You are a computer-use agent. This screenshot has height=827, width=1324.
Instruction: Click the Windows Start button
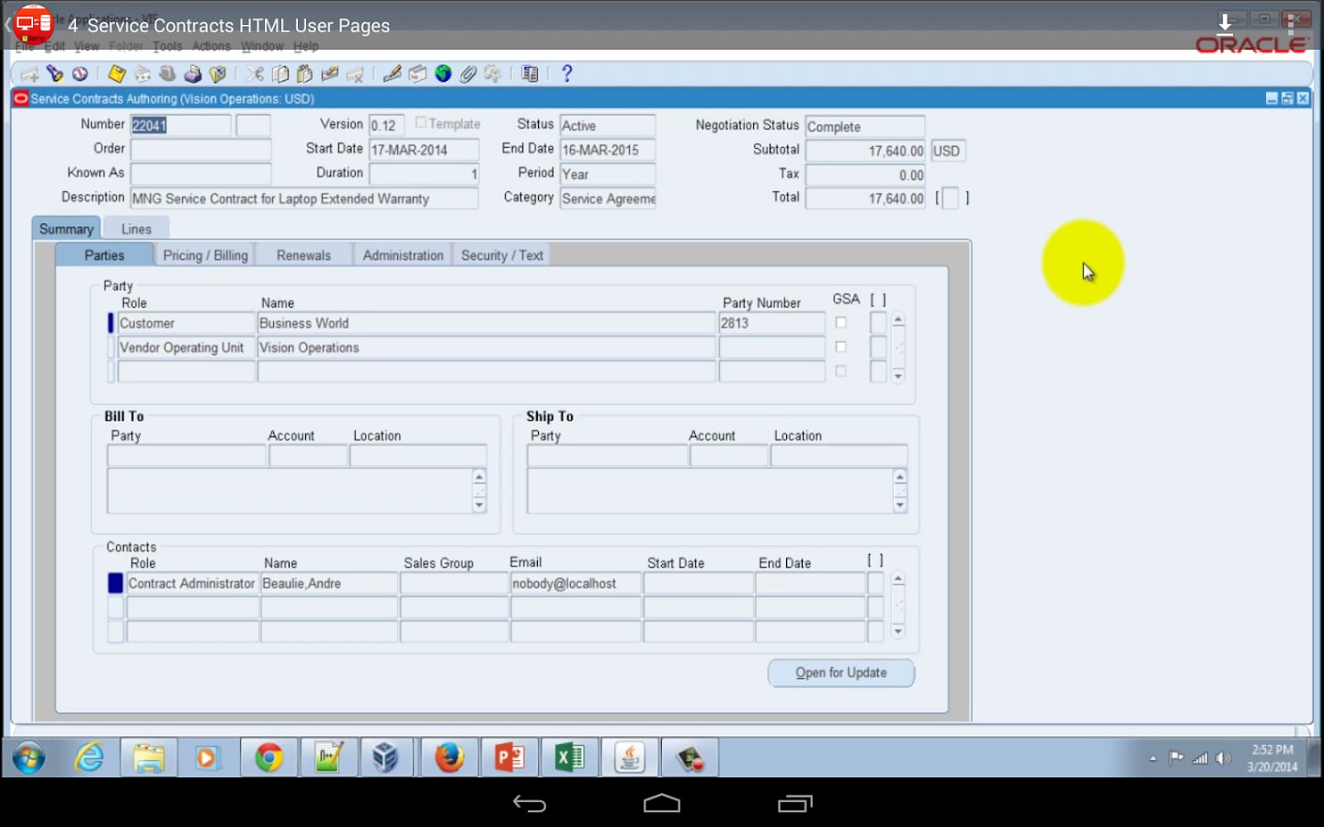click(x=29, y=758)
